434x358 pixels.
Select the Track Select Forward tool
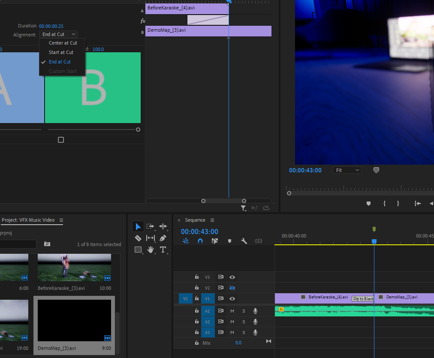click(150, 226)
